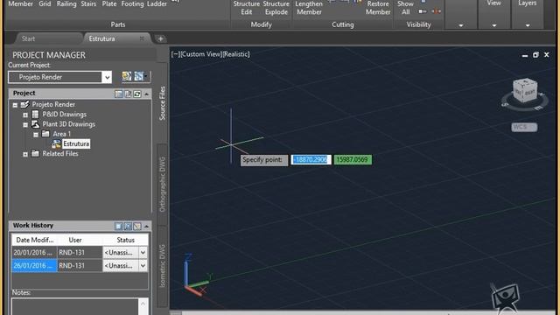Open the Isometric DWG side tab

[162, 266]
